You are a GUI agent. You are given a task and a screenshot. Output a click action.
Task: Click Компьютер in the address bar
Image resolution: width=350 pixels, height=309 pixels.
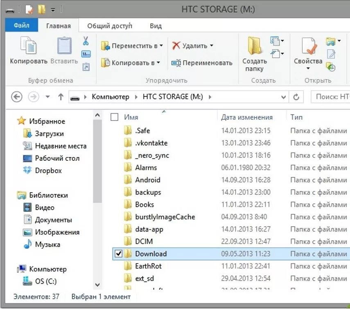111,97
